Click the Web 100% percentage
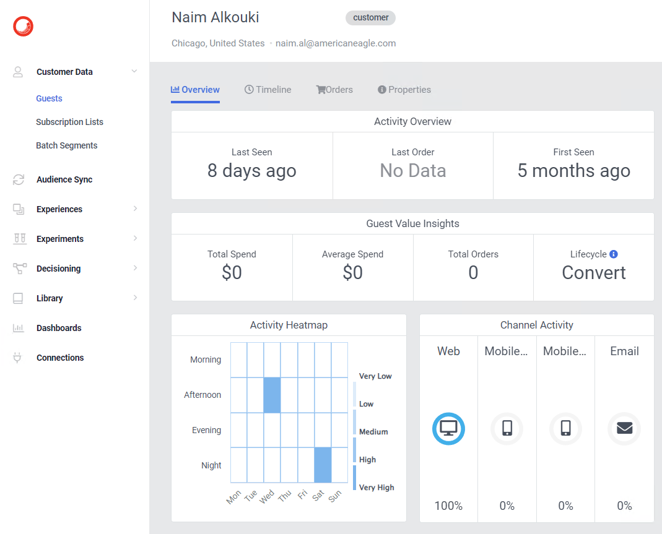Screen dimensions: 662x534 click(x=448, y=506)
